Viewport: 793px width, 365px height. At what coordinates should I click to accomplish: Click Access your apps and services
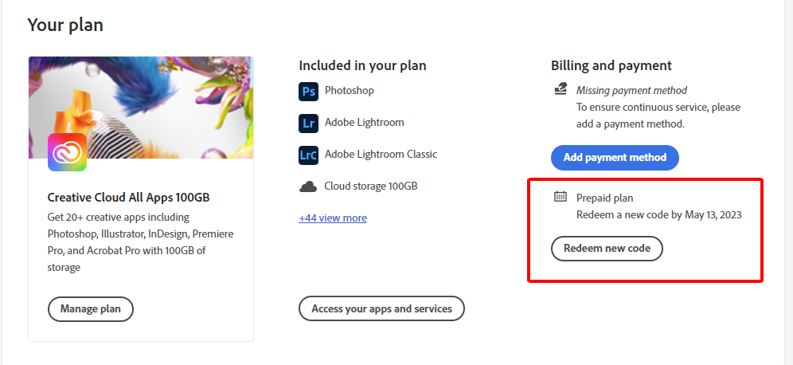[381, 308]
